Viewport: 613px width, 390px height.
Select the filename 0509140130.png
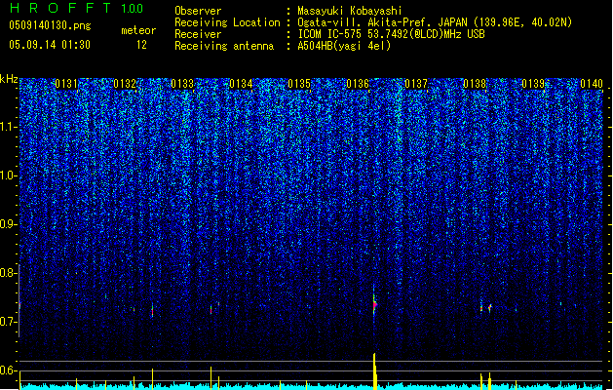click(50, 25)
